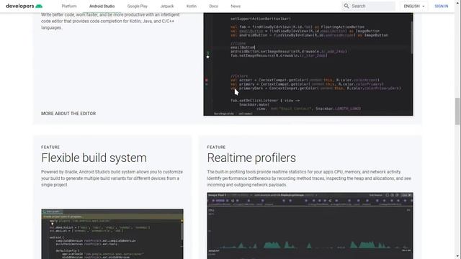Open the News menu item
Viewport: 461px width, 259px height.
[236, 6]
